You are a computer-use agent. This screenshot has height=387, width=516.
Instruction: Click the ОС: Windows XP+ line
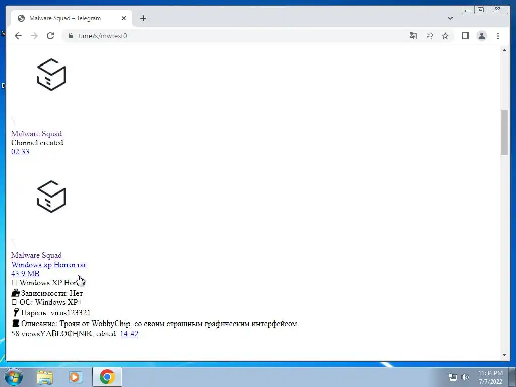point(47,302)
